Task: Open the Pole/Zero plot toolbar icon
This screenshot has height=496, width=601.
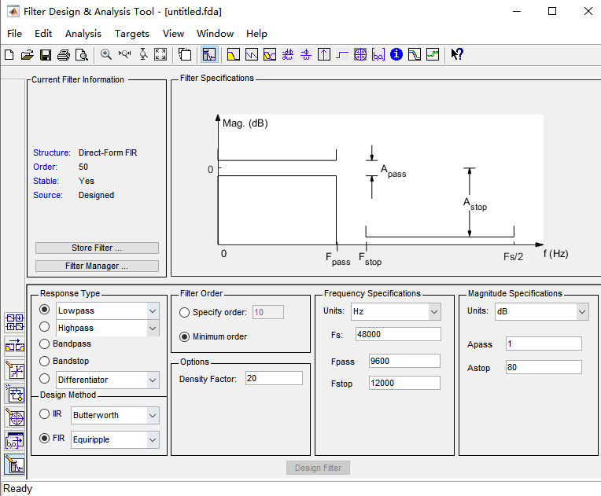Action: pyautogui.click(x=360, y=55)
